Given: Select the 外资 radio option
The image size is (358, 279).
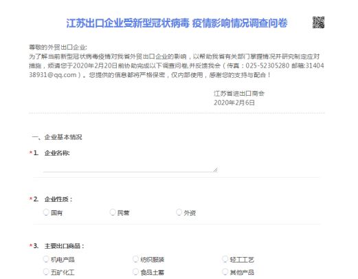Looking at the screenshot, I should pos(179,212).
